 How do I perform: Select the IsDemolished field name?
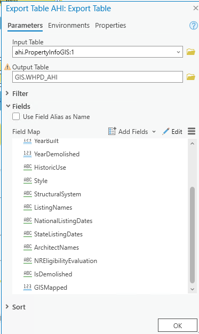point(53,274)
